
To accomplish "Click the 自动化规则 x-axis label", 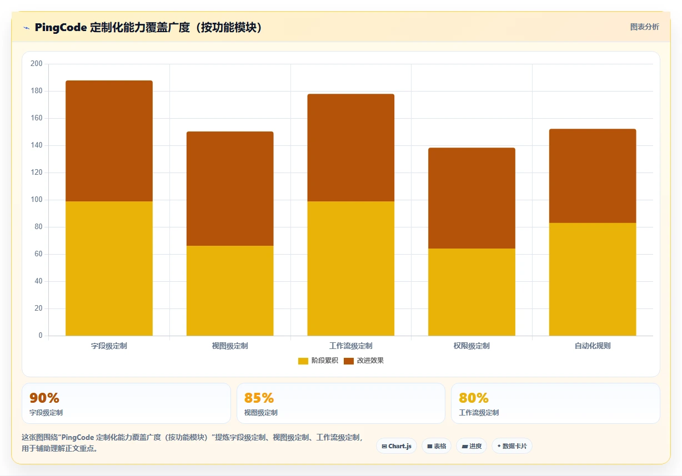I will [593, 346].
